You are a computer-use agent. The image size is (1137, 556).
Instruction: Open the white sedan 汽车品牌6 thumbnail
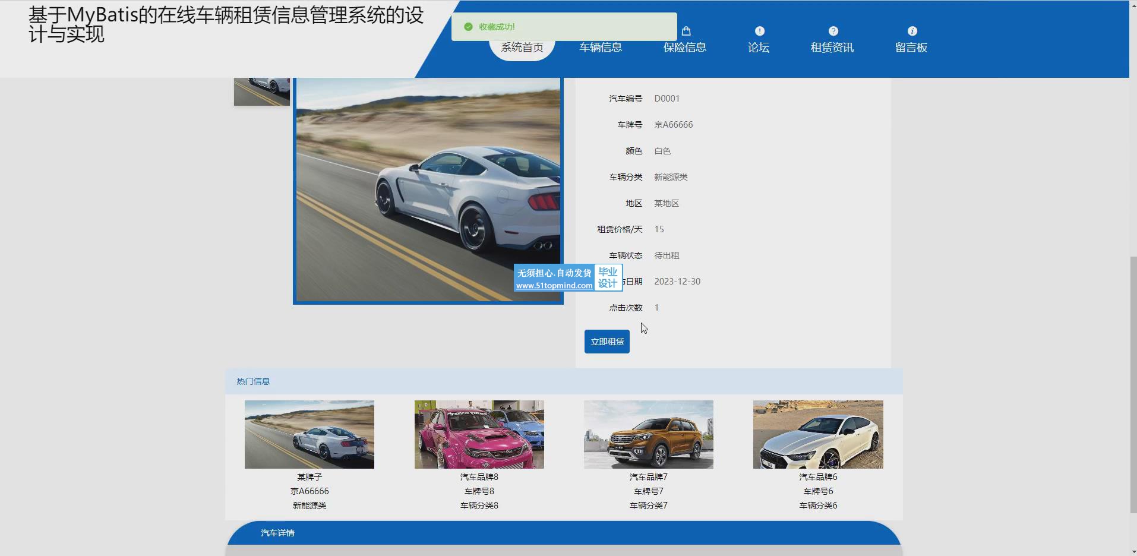(817, 434)
